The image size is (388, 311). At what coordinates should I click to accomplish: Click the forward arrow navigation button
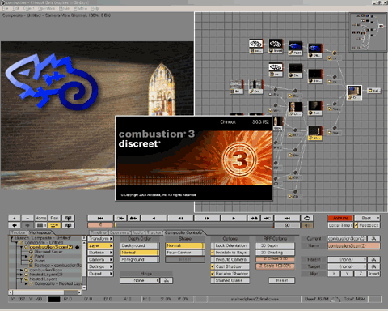27,225
